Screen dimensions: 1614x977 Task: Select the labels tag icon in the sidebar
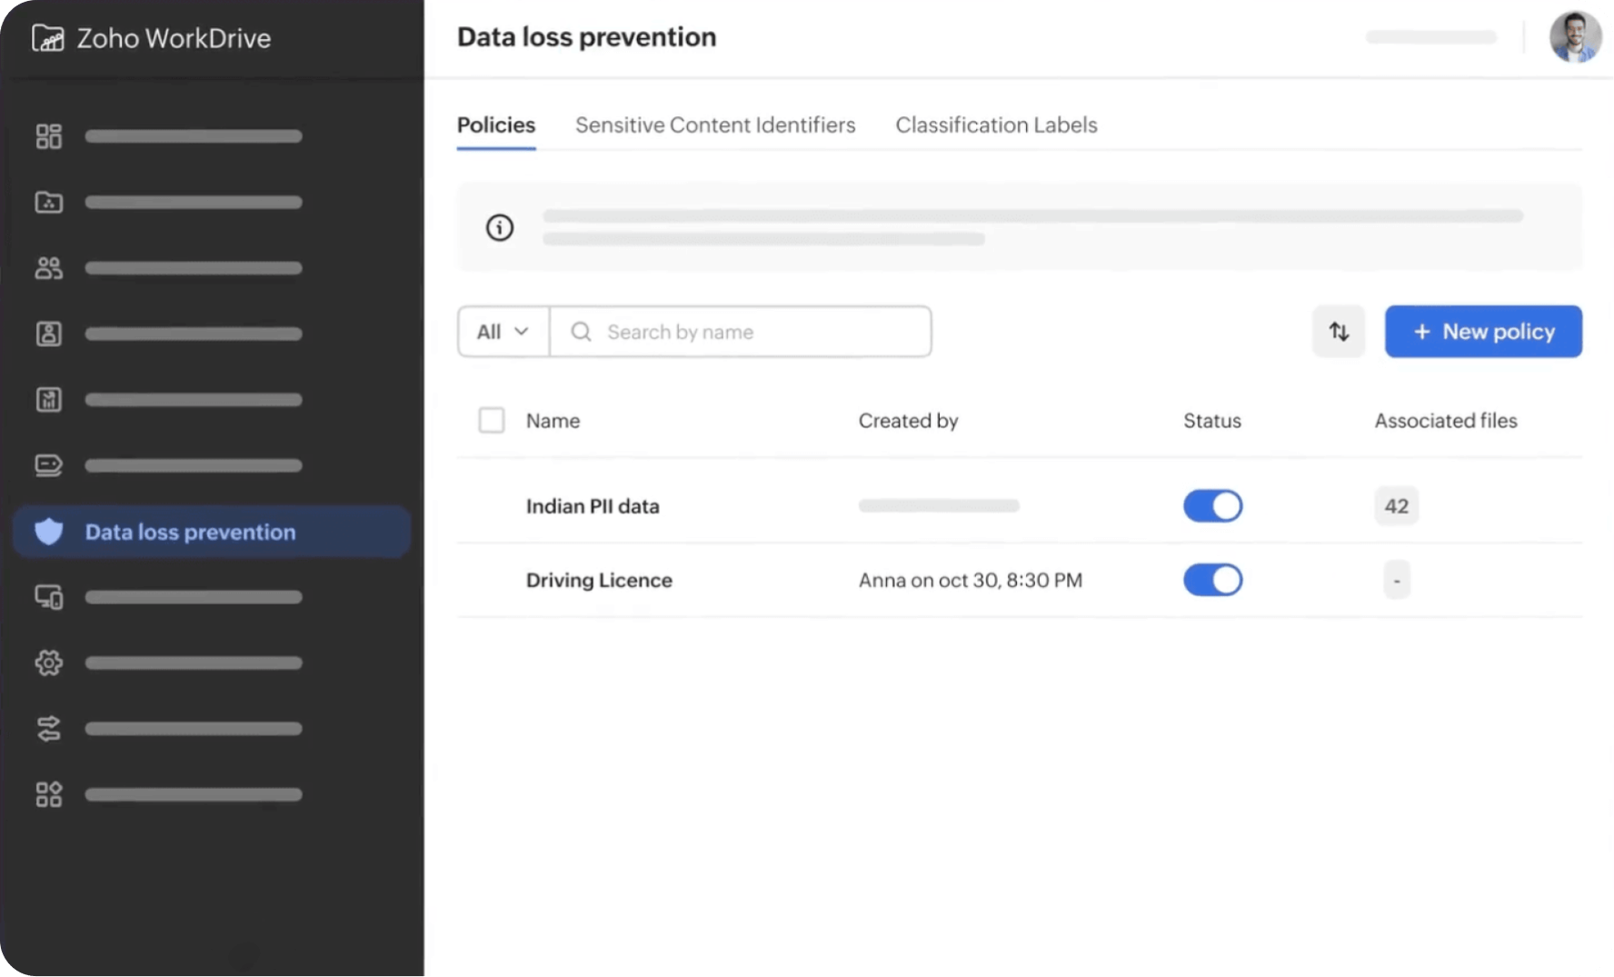[x=49, y=465]
